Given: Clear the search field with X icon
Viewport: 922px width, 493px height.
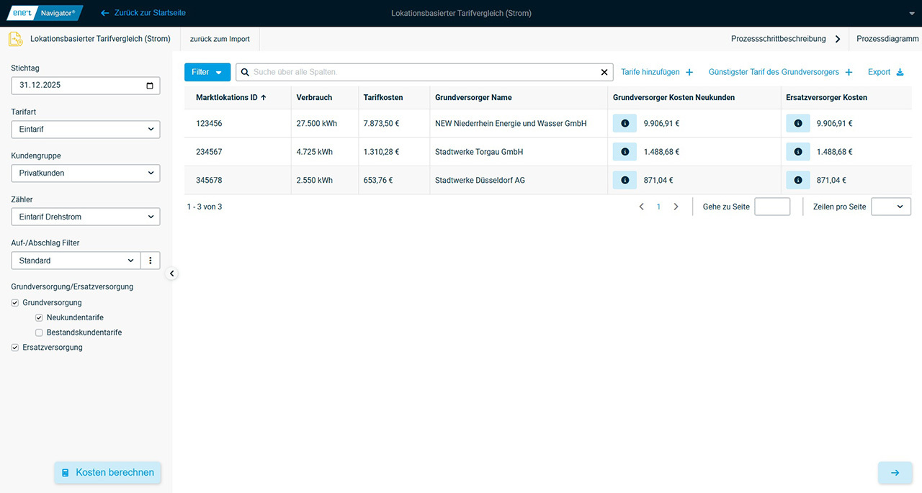Looking at the screenshot, I should point(604,72).
